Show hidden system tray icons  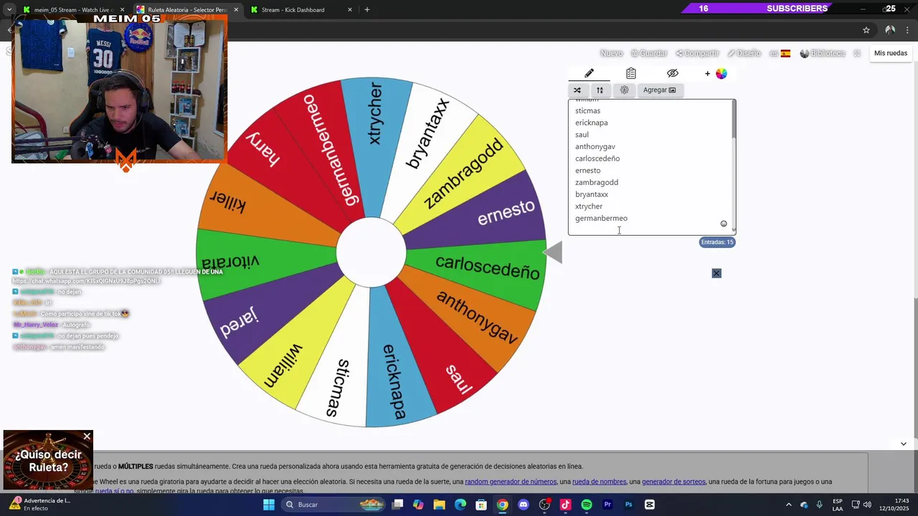click(x=788, y=505)
